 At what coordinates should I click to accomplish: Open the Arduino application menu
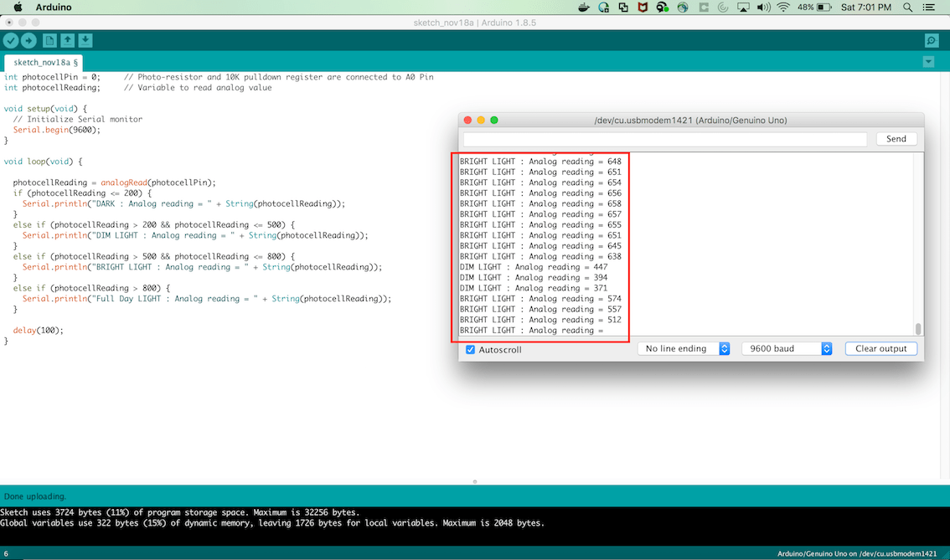(54, 8)
